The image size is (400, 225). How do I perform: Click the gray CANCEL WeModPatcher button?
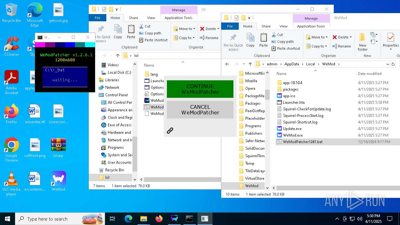point(200,110)
